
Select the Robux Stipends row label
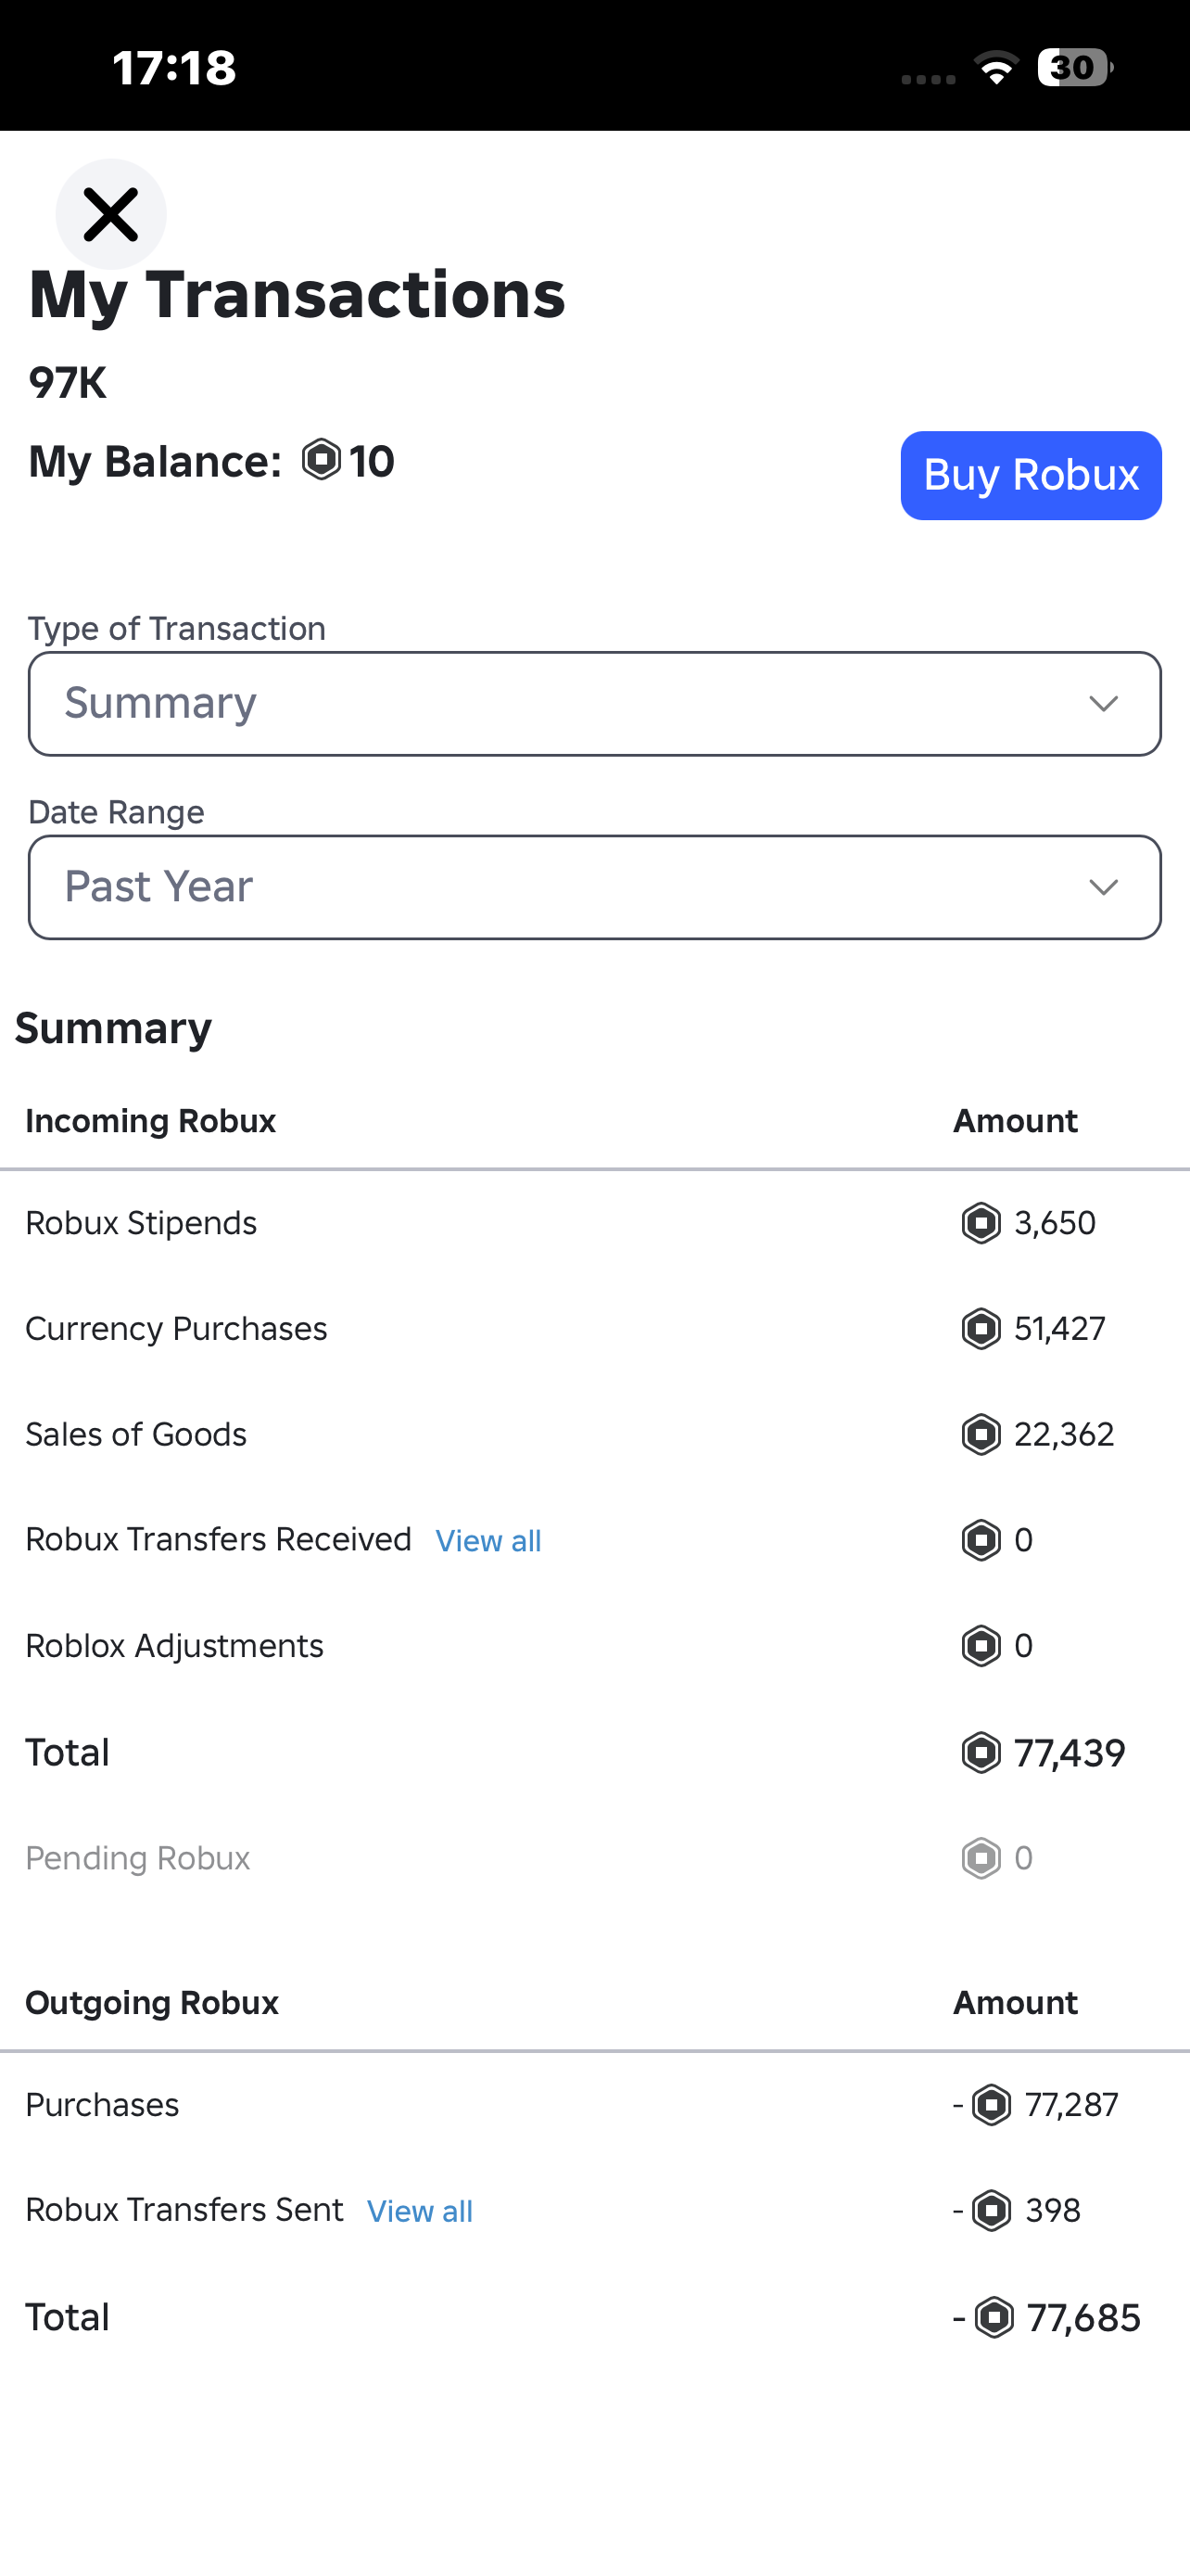(141, 1223)
